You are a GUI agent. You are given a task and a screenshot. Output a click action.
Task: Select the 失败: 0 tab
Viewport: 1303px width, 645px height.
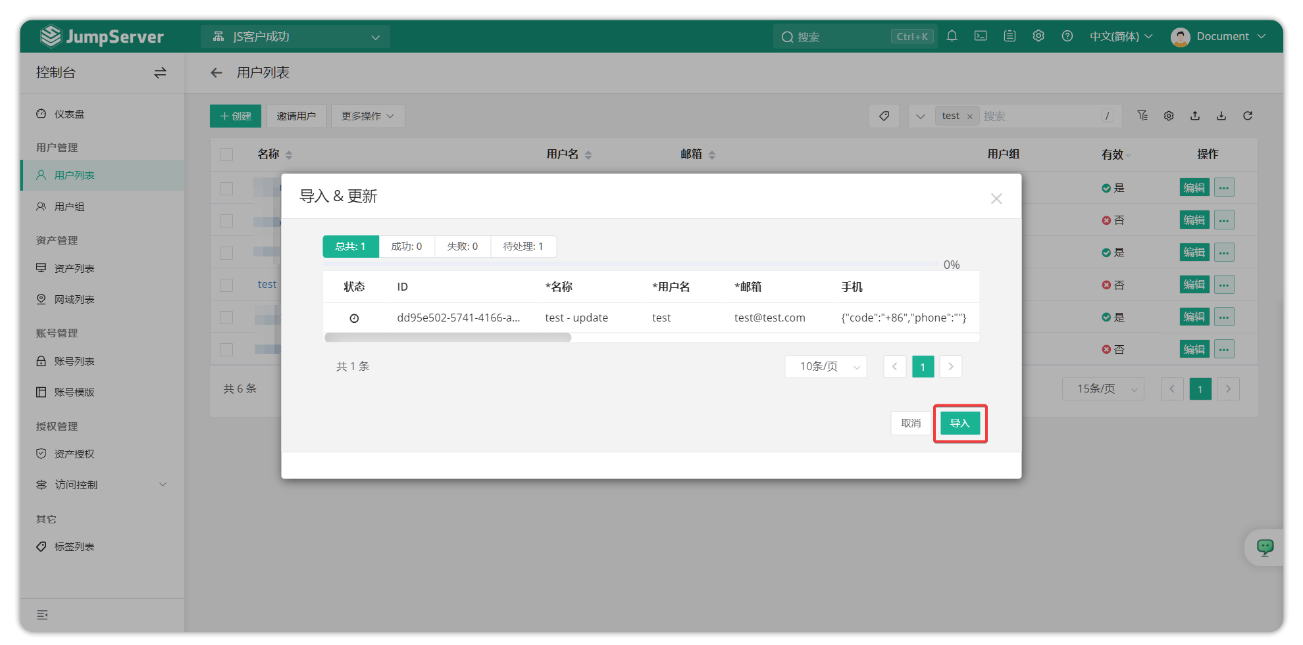click(462, 247)
